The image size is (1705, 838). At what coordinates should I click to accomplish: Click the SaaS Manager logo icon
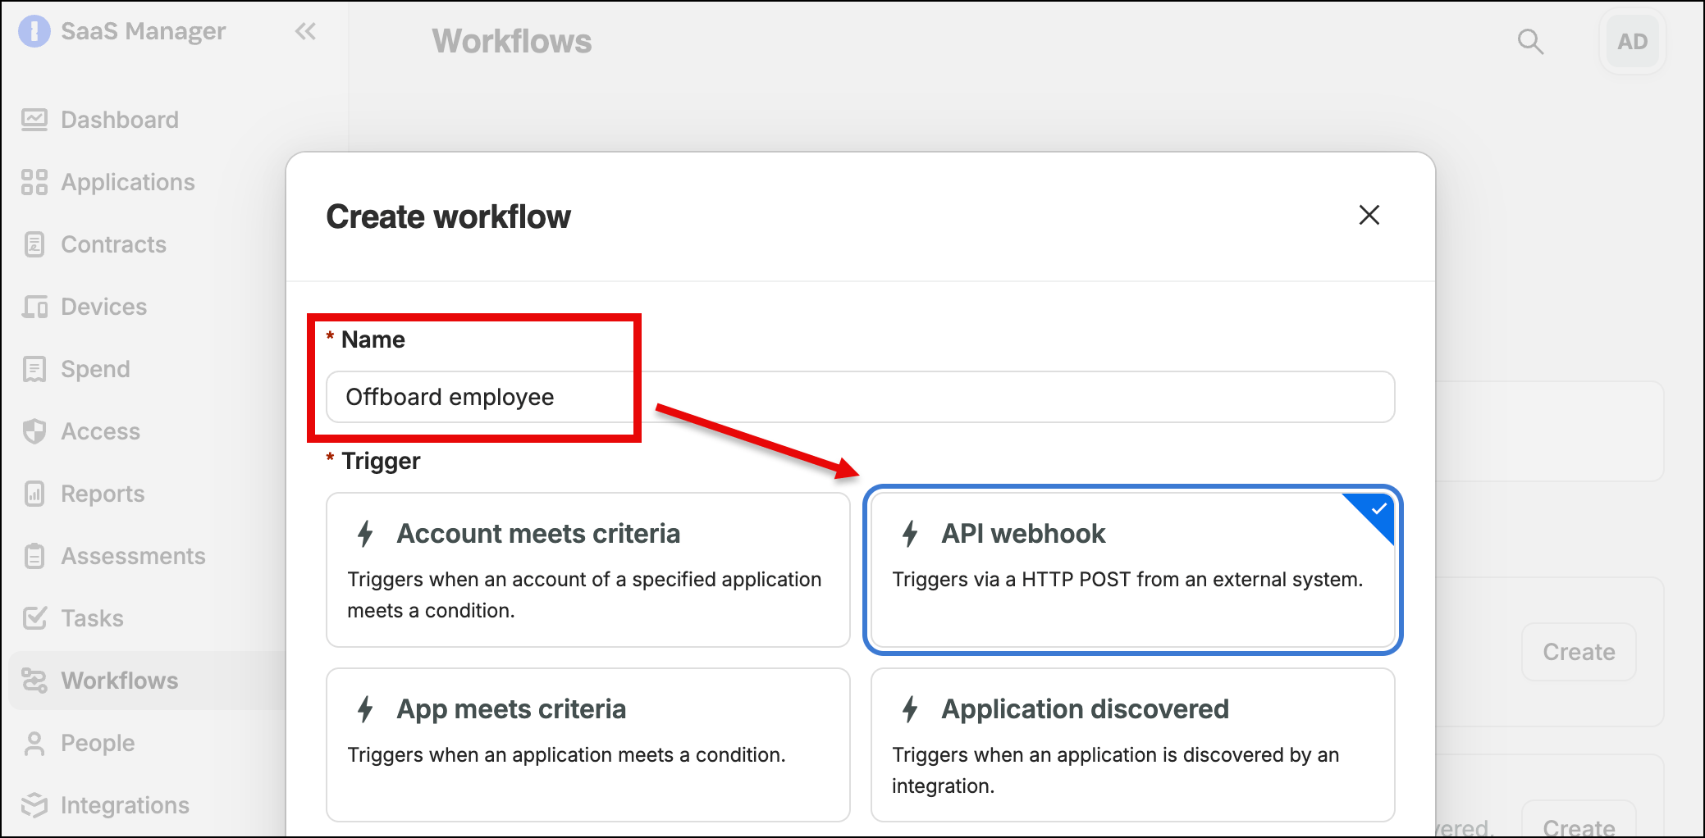[x=34, y=31]
